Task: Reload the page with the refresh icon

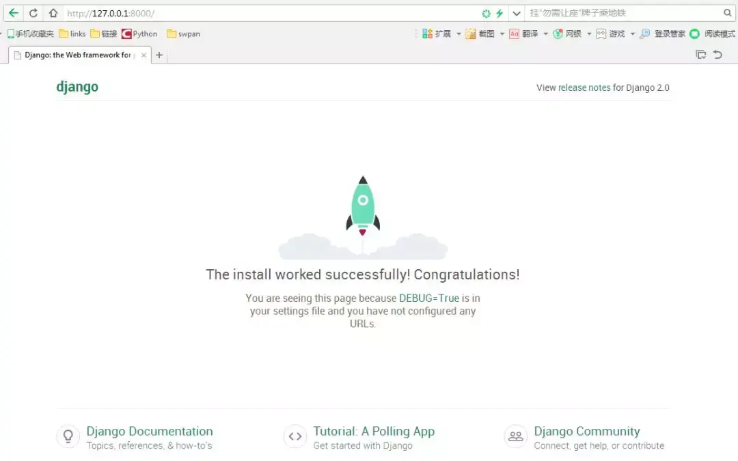Action: click(33, 13)
